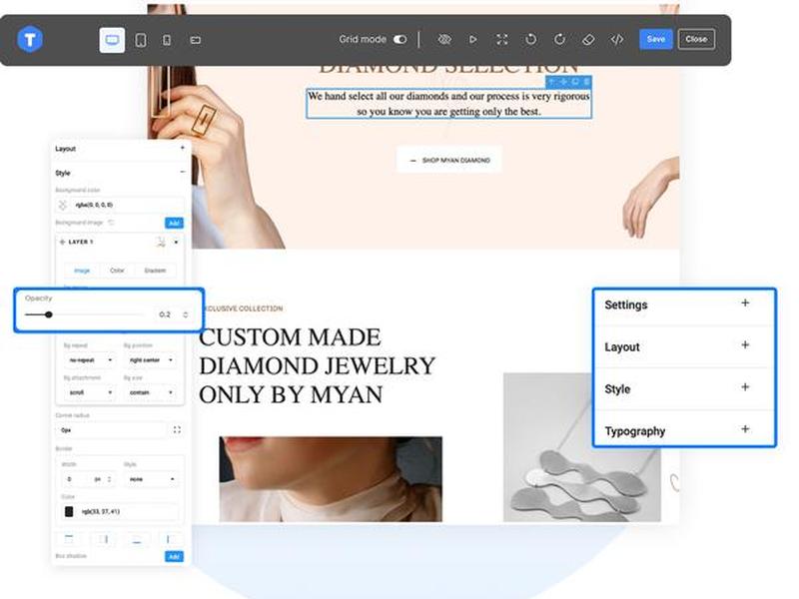Viewport: 799px width, 599px height.
Task: Click the SHOP MYAN DIAMOND button
Action: (x=448, y=160)
